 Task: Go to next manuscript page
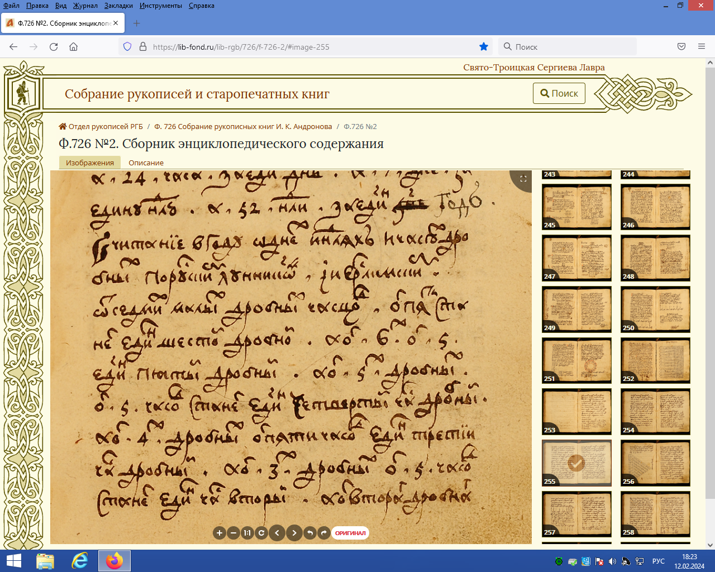(294, 533)
